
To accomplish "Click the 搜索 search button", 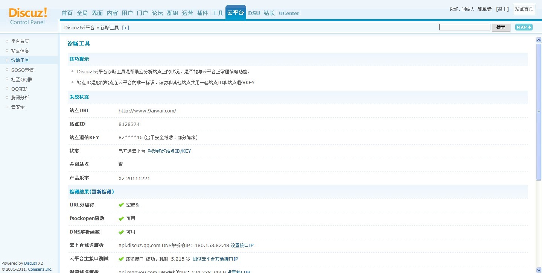I will (501, 27).
